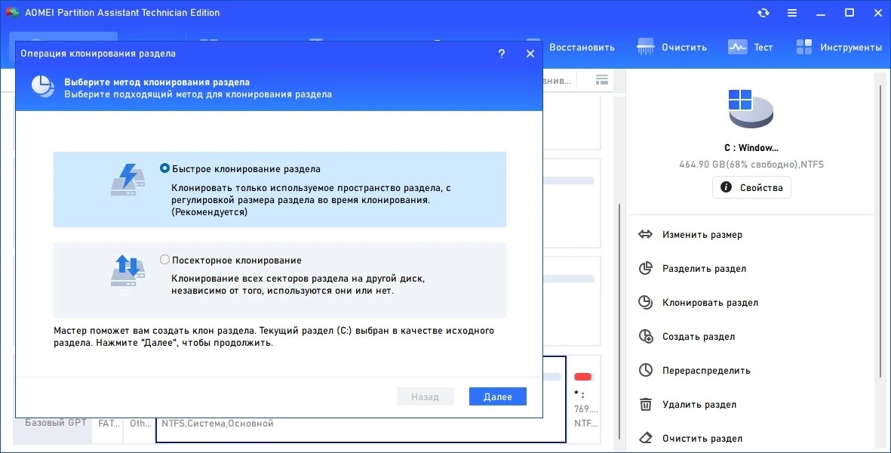Choose Клонировать раздел in the side panel
891x453 pixels.
coord(710,303)
